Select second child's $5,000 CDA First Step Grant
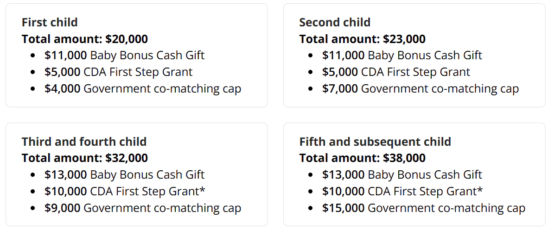The image size is (548, 230). click(396, 72)
